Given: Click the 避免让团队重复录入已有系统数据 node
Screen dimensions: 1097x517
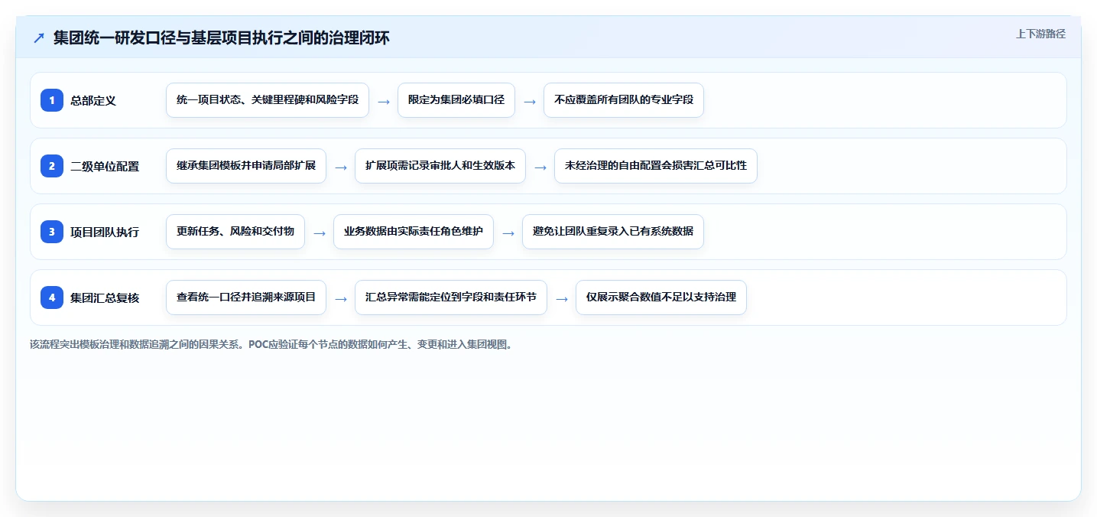Looking at the screenshot, I should (613, 232).
